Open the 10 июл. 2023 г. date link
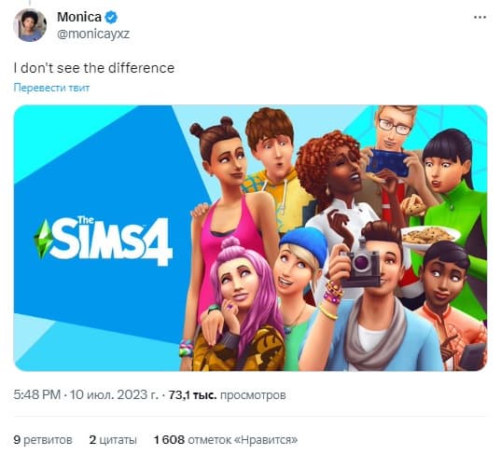501x455 pixels. point(114,394)
